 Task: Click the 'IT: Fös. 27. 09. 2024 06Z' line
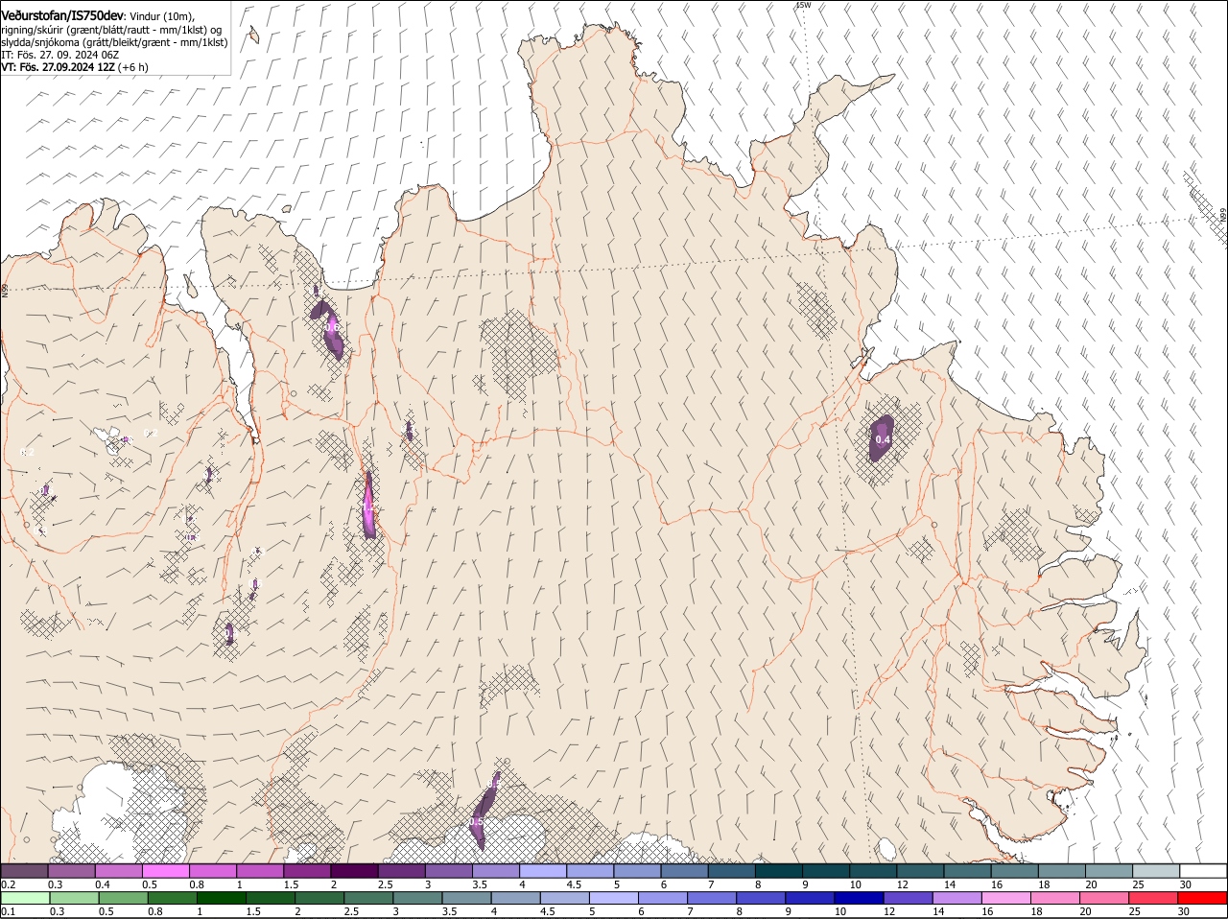pyautogui.click(x=59, y=55)
